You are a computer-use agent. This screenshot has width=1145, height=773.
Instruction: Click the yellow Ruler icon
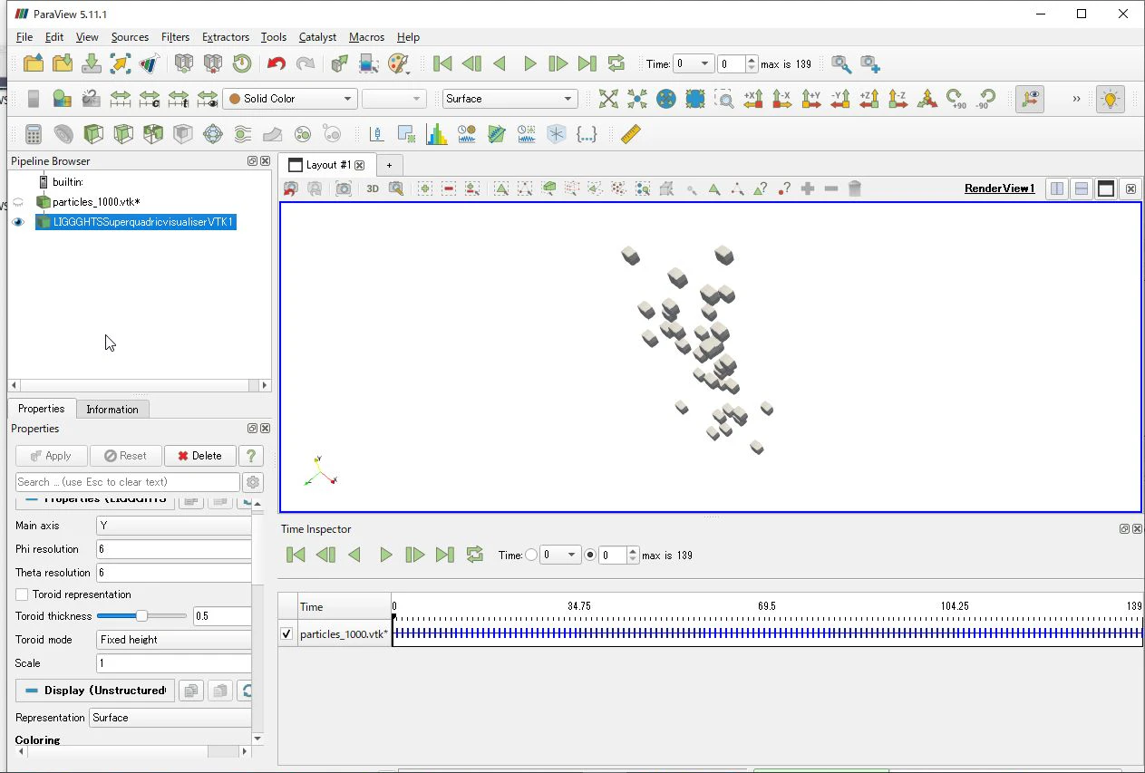pyautogui.click(x=631, y=134)
